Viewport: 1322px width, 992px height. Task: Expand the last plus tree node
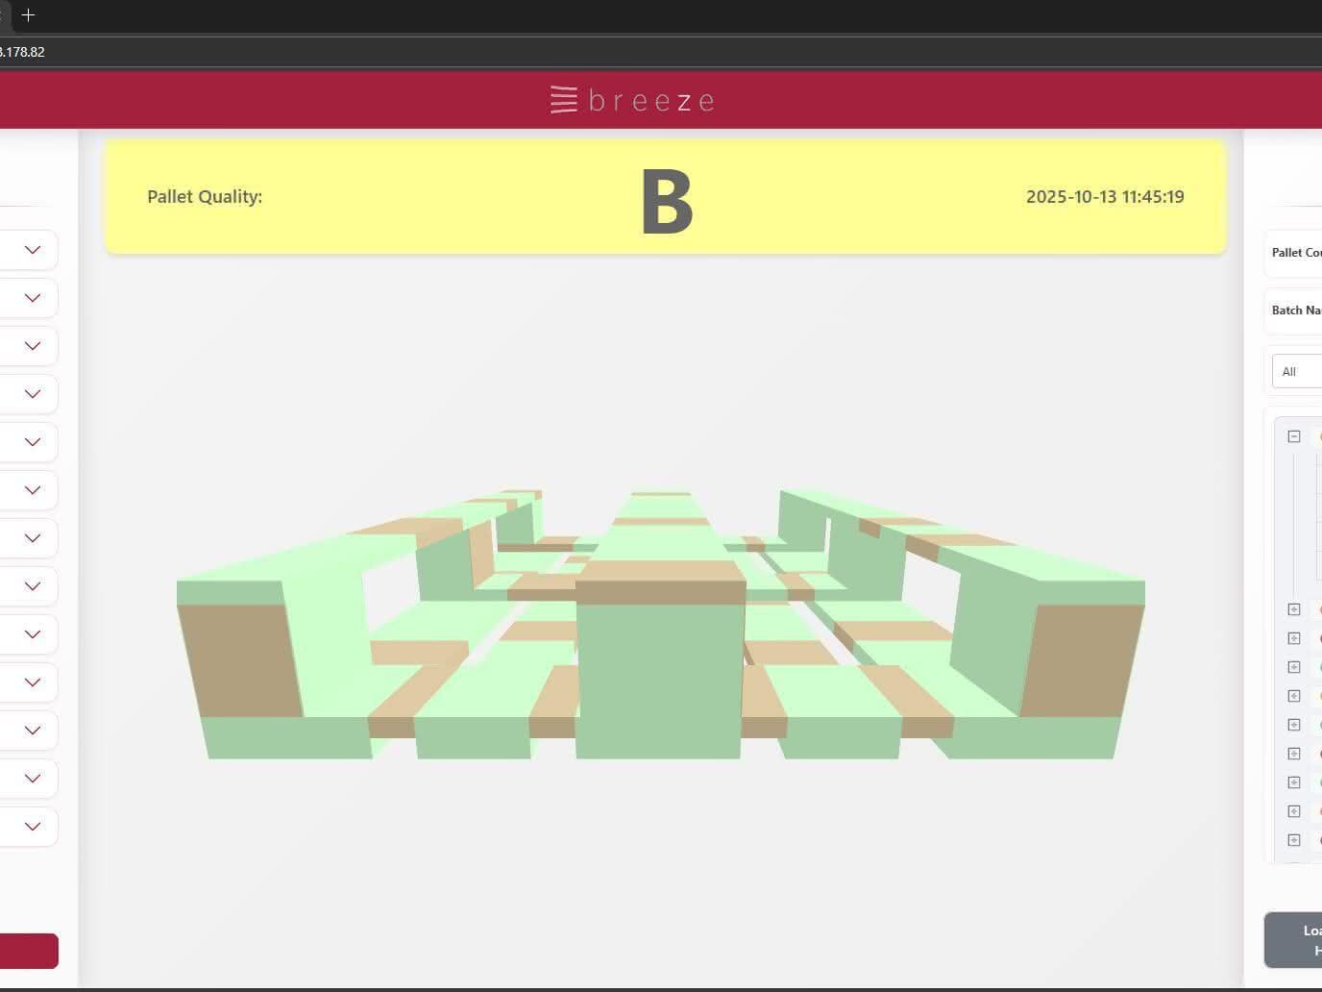[x=1294, y=840]
